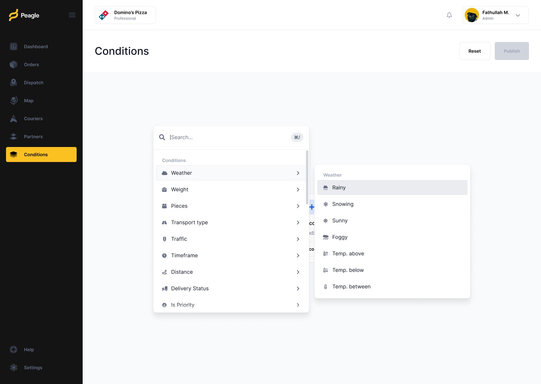Click the notification bell icon

(x=449, y=15)
